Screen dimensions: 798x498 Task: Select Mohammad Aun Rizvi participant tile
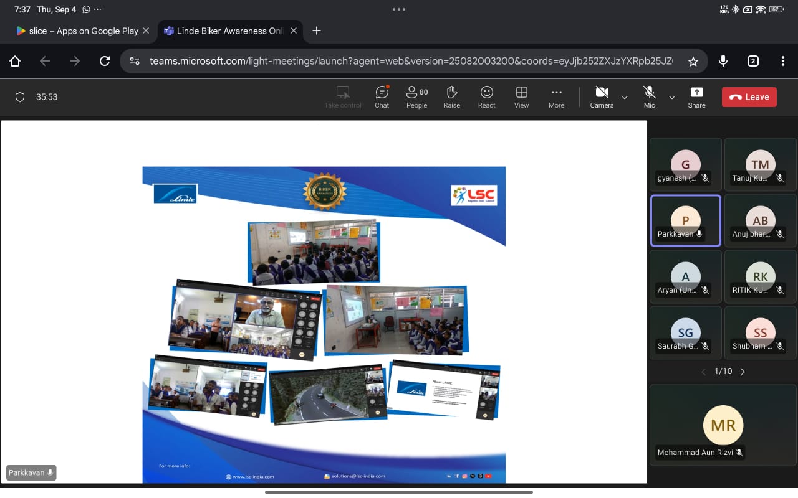pyautogui.click(x=723, y=425)
